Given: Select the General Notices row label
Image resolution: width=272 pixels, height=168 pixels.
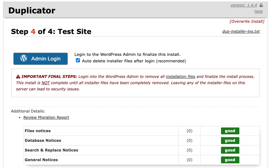Looking at the screenshot, I should click(41, 160).
